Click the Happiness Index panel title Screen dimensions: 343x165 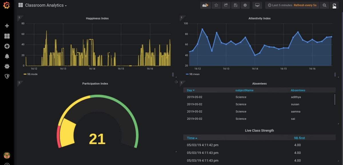[97, 18]
